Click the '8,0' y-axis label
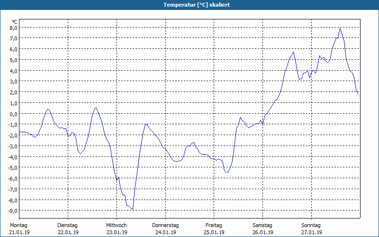379x237 pixels. point(14,27)
